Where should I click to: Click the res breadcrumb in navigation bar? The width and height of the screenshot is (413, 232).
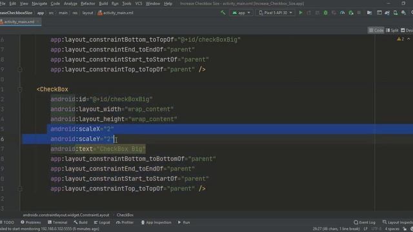(x=75, y=13)
